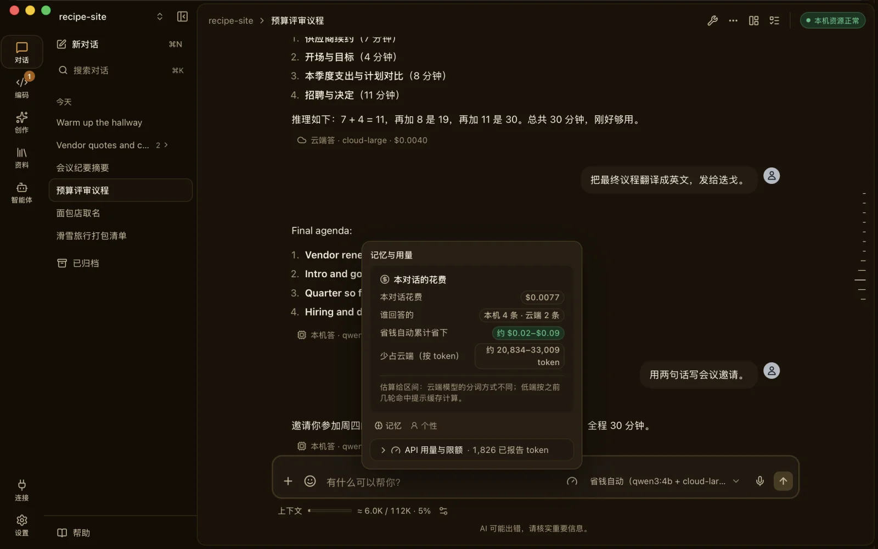Open the emoji picker in composer
This screenshot has width=878, height=549.
(310, 481)
